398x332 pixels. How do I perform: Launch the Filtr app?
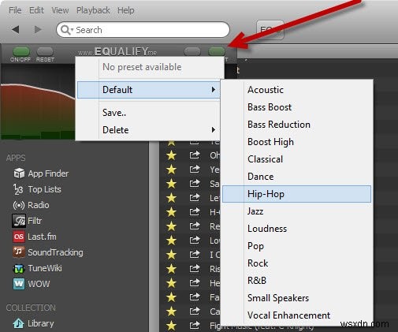pyautogui.click(x=27, y=221)
